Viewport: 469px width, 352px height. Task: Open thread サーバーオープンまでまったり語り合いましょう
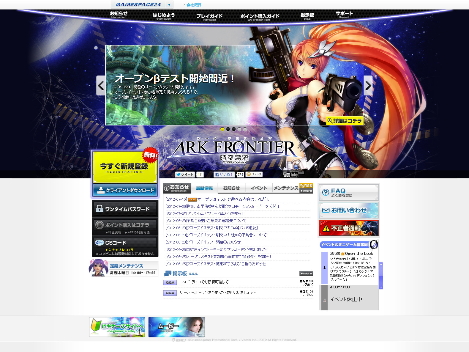pos(217,293)
